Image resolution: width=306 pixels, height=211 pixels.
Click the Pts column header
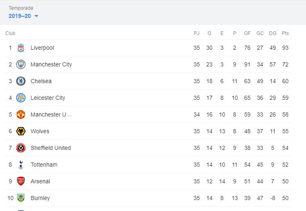pyautogui.click(x=285, y=33)
